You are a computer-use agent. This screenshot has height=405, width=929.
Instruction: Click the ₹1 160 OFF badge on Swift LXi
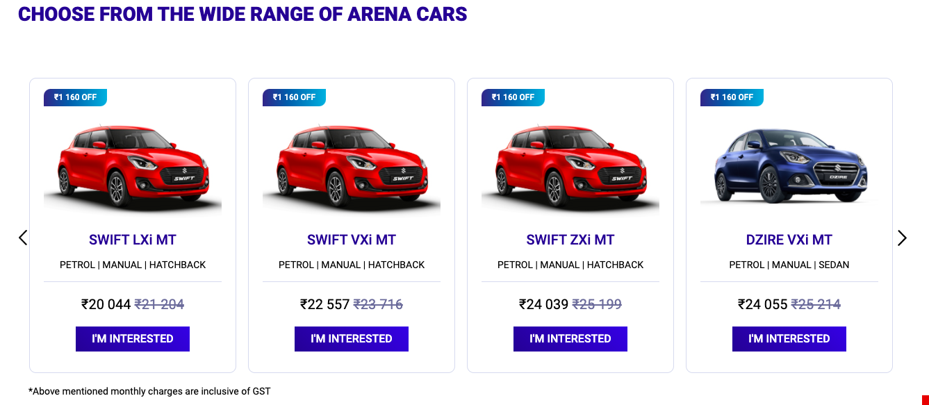pyautogui.click(x=76, y=97)
